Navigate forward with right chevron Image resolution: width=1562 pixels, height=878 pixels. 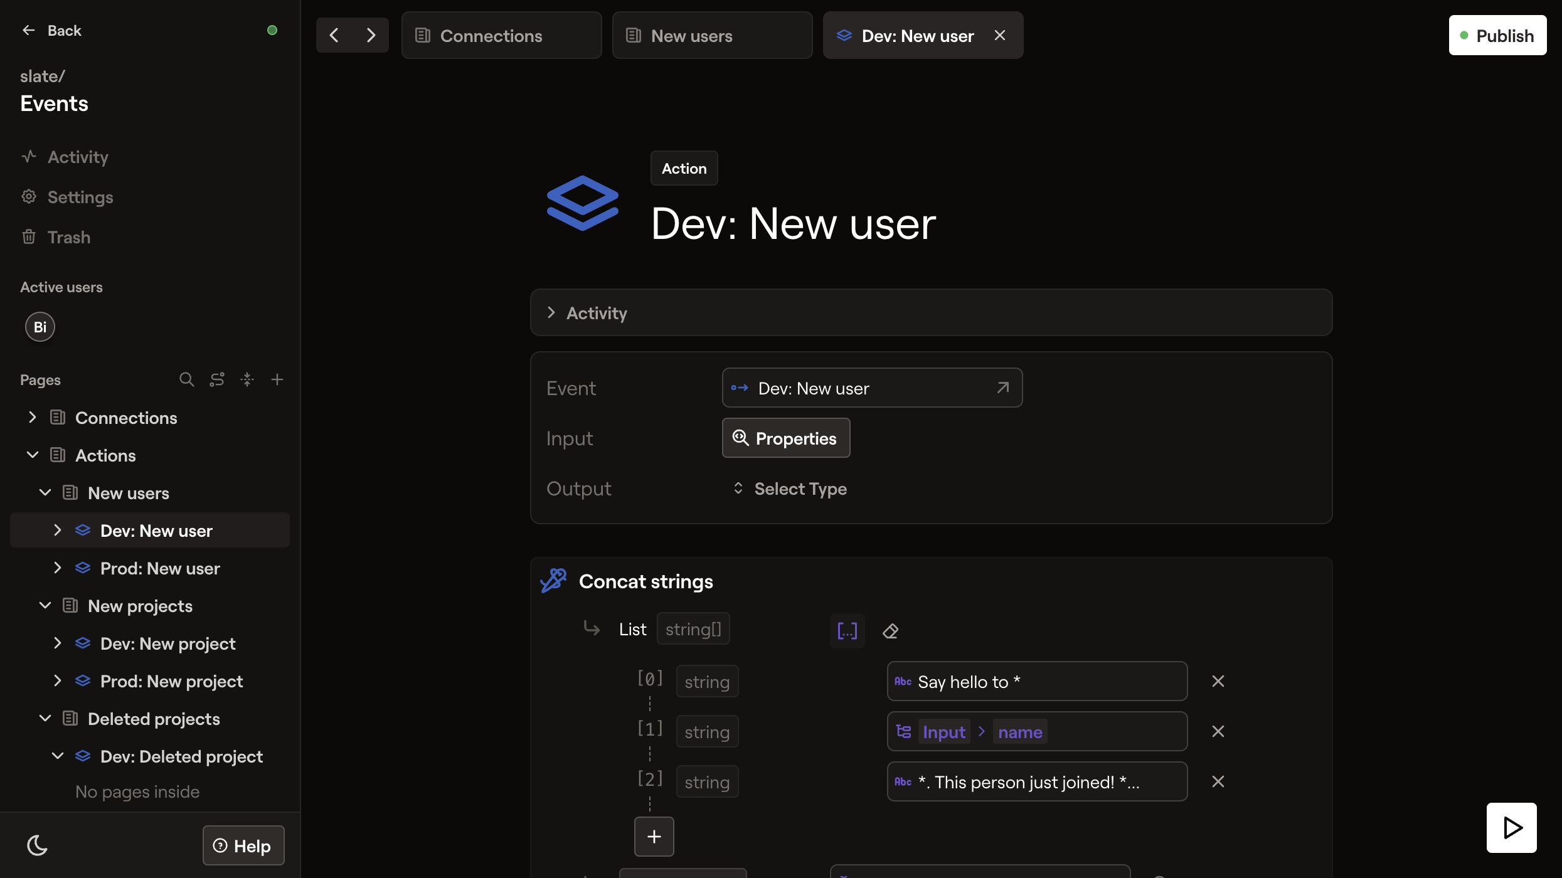[x=371, y=35]
